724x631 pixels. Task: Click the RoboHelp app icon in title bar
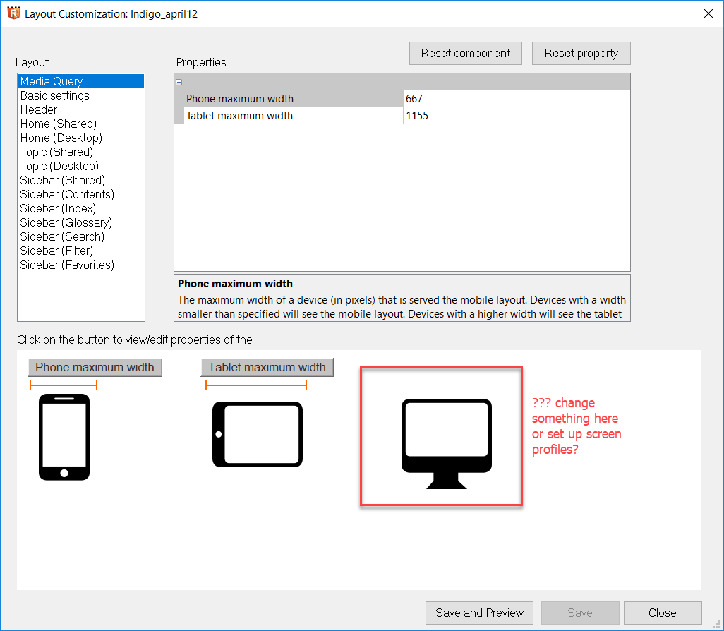[x=14, y=13]
